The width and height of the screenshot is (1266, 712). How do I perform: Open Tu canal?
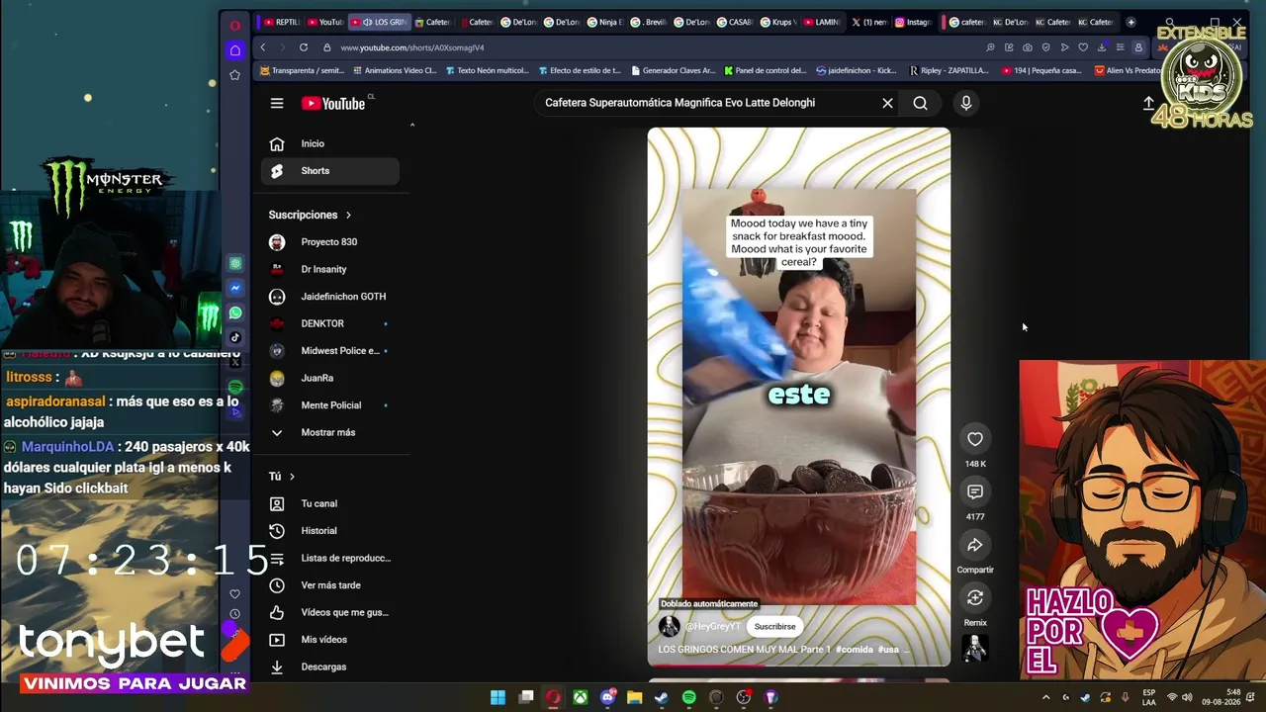[x=330, y=503]
